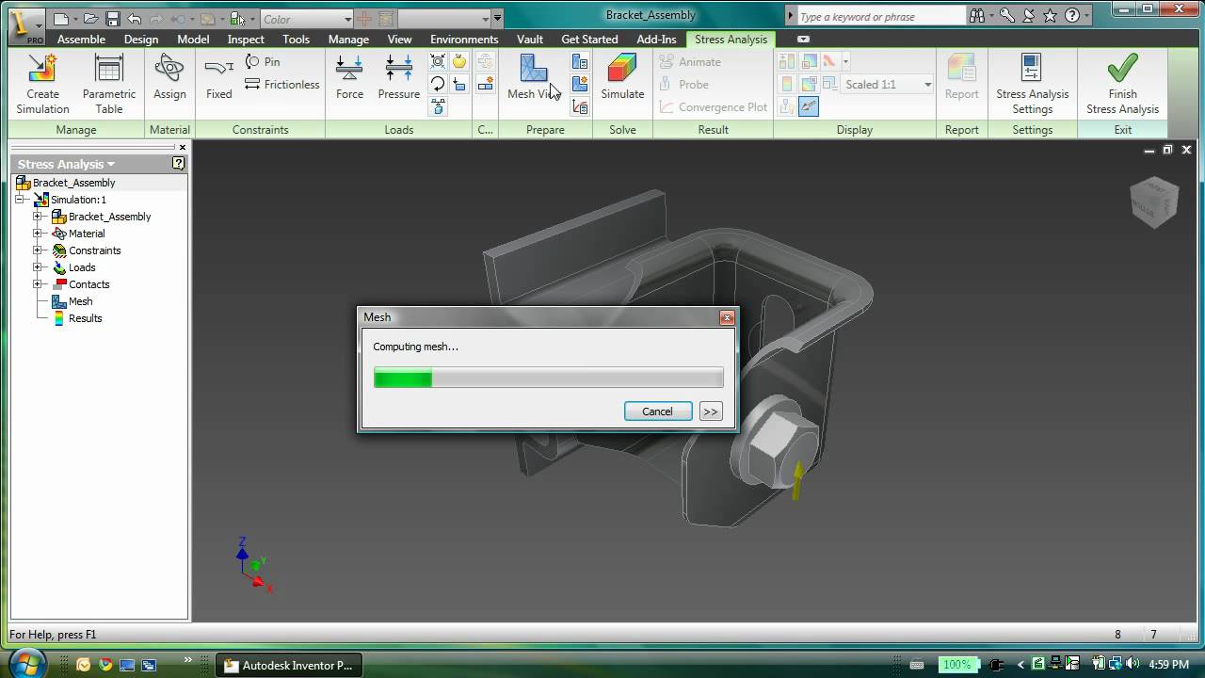Click the keyword search input field
This screenshot has width=1205, height=678.
pos(880,17)
